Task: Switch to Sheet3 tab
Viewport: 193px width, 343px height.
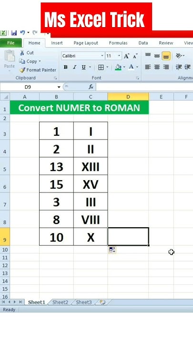Action: pos(84,303)
